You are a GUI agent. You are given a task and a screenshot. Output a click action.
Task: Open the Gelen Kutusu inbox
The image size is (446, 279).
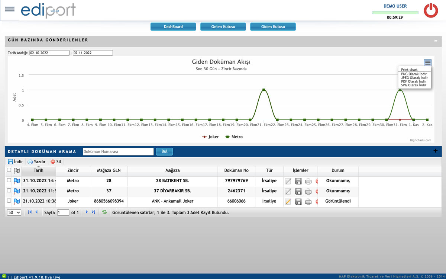tap(223, 27)
